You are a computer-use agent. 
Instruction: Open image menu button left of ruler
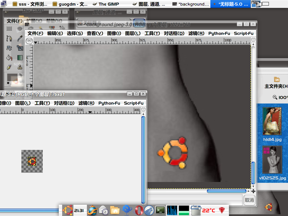[29, 40]
